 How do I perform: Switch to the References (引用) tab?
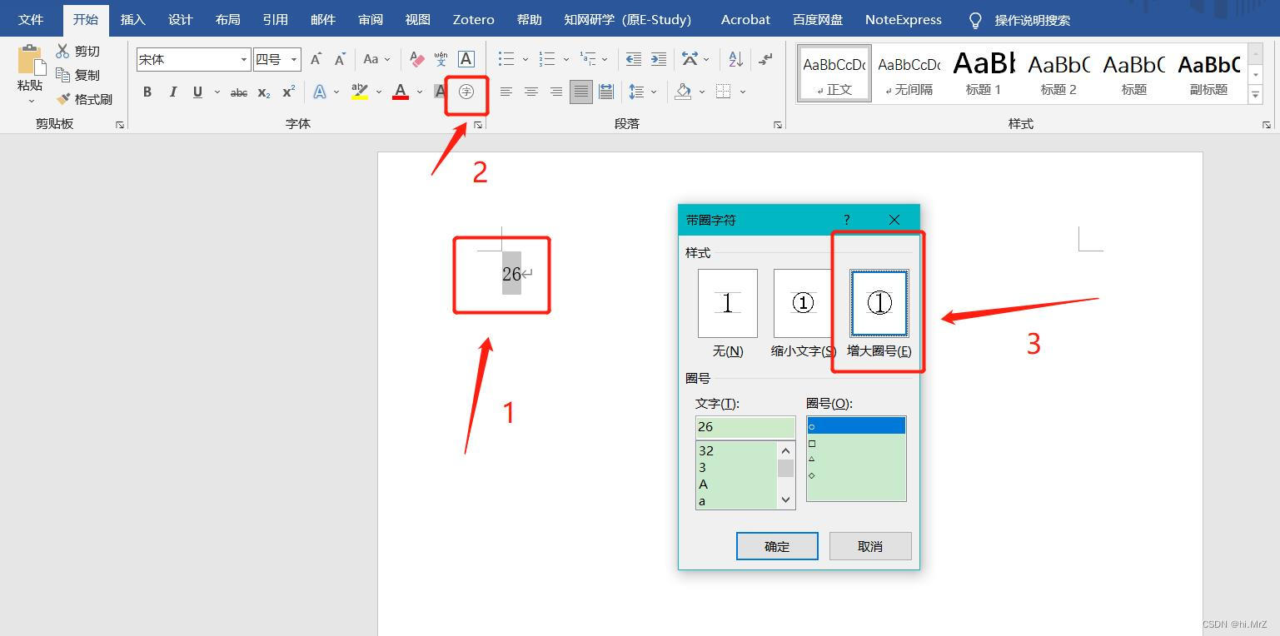point(275,20)
